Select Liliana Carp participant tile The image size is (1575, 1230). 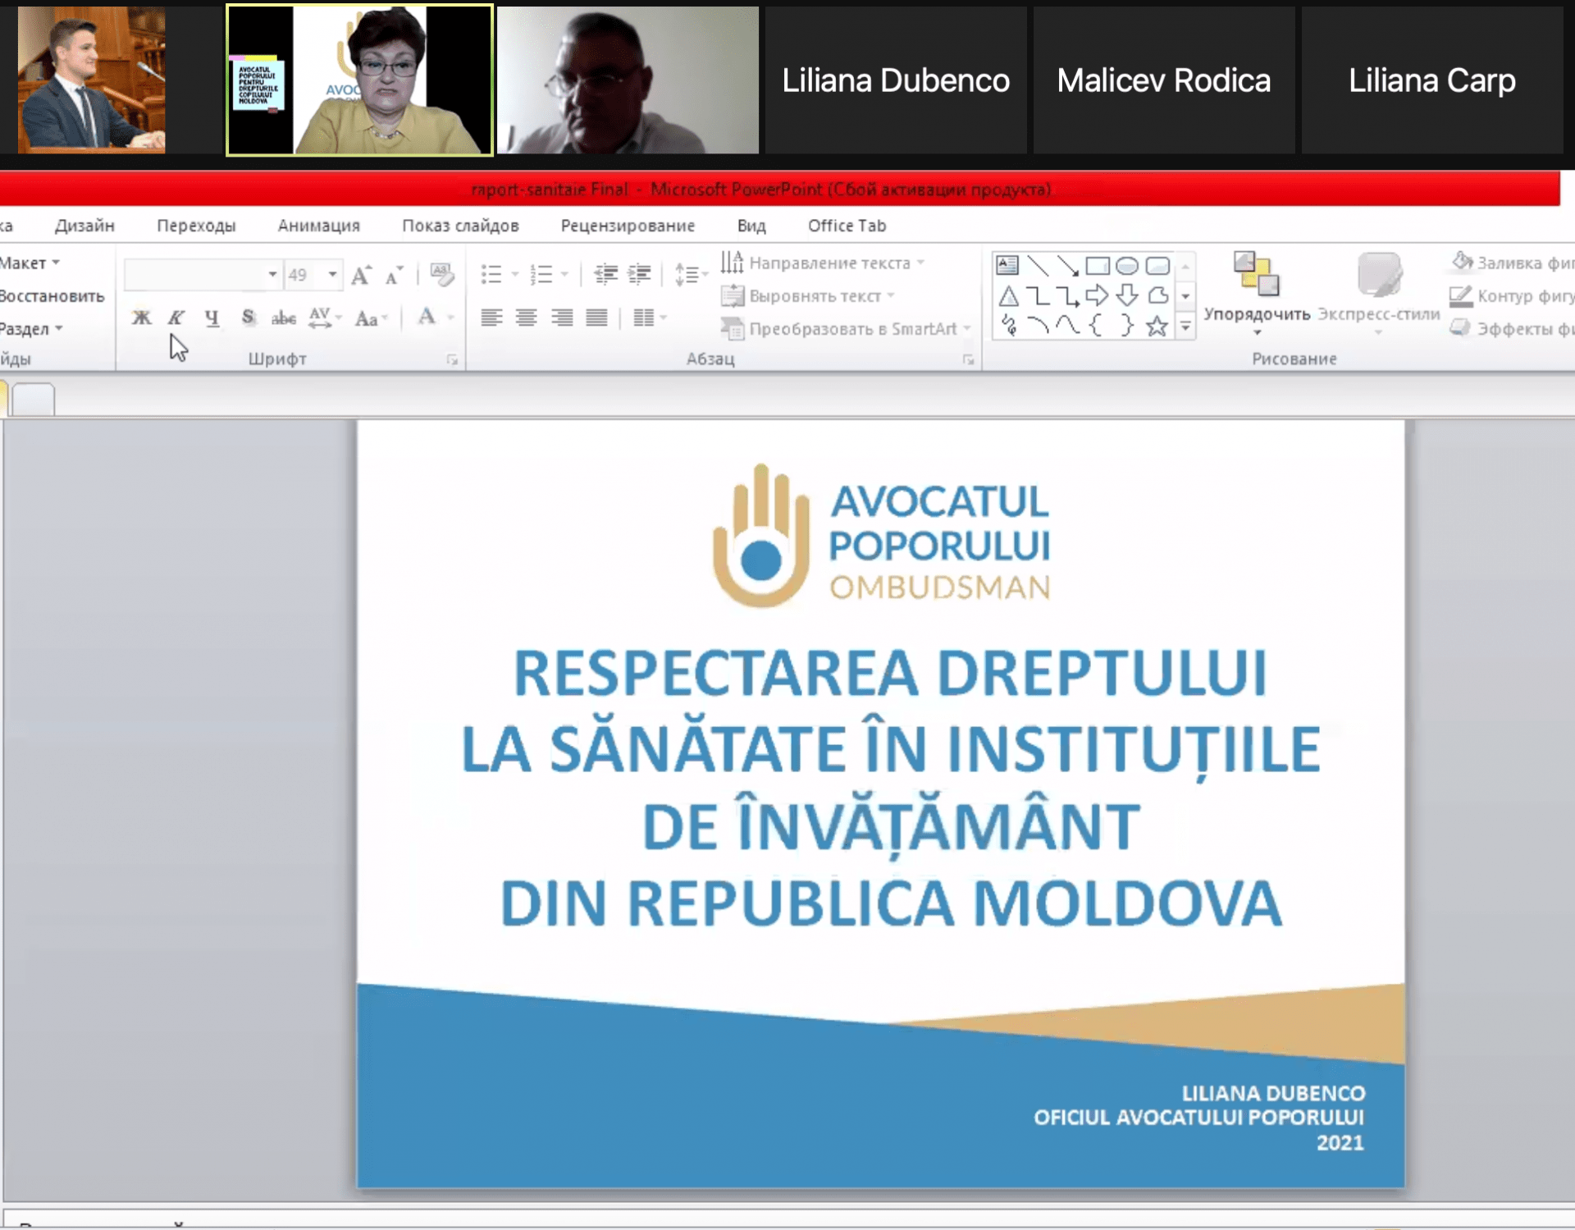(x=1431, y=80)
